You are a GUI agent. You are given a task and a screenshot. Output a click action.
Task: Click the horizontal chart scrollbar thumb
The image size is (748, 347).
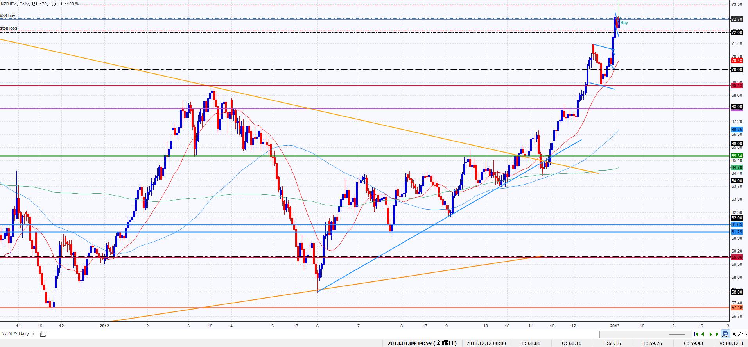point(677,335)
